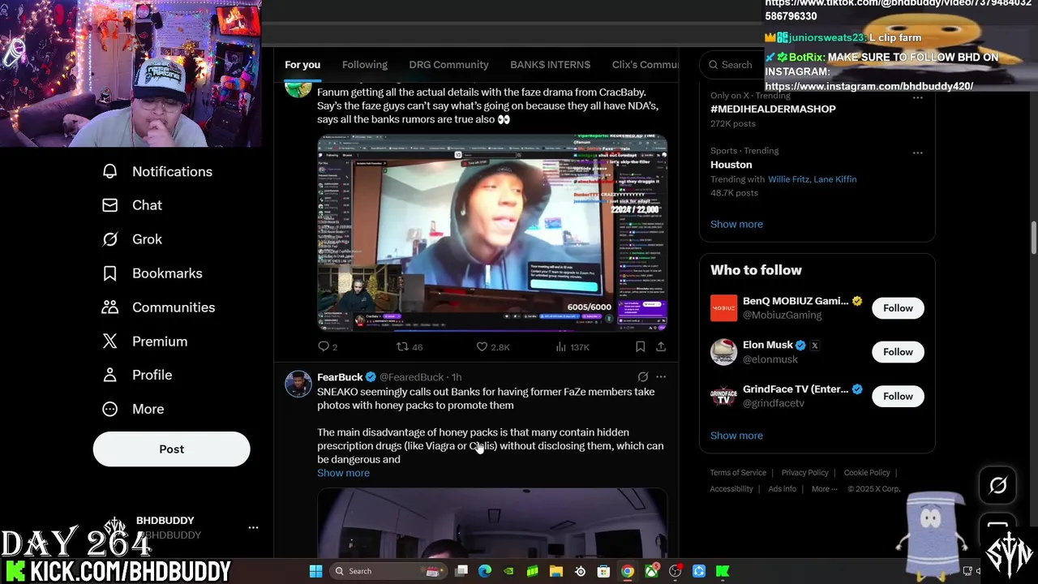1038x584 pixels.
Task: Open Xbox app from taskbar
Action: (x=651, y=571)
